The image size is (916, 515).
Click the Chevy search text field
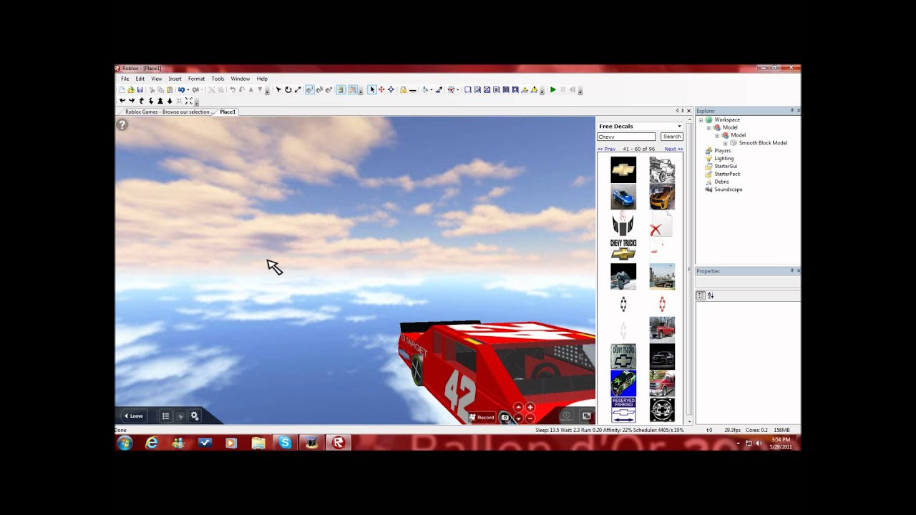point(626,137)
